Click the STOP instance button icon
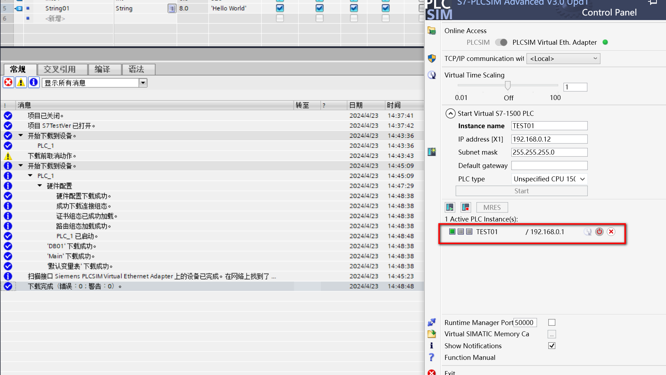Image resolution: width=666 pixels, height=375 pixels. pos(465,207)
